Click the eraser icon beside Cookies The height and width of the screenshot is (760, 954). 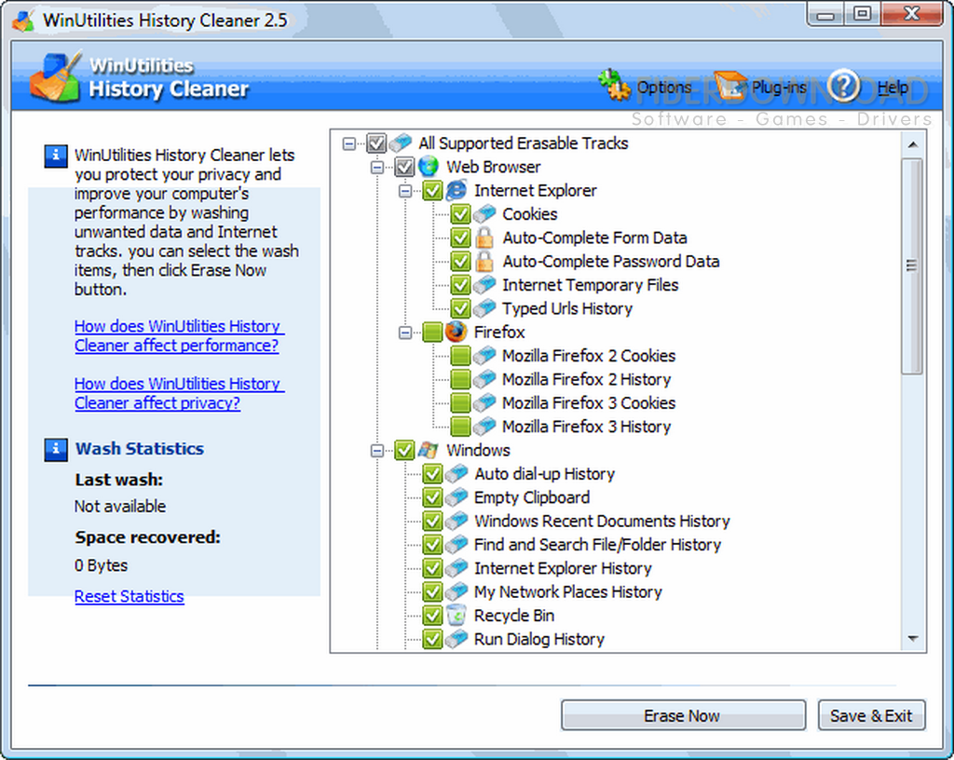[484, 214]
